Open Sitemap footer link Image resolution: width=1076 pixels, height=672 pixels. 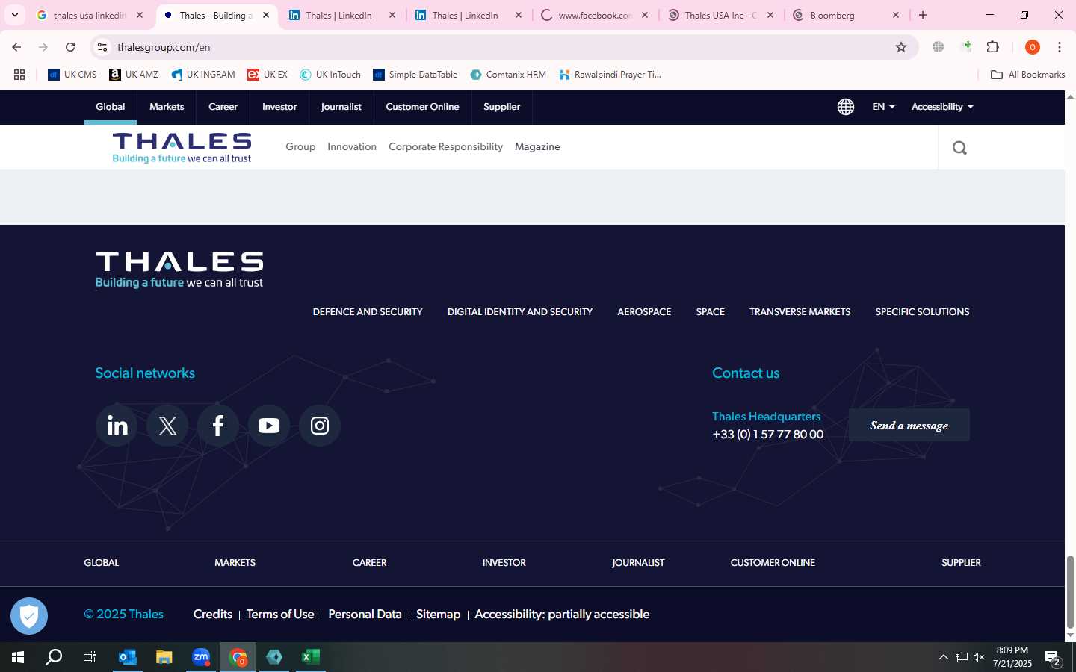[438, 615]
